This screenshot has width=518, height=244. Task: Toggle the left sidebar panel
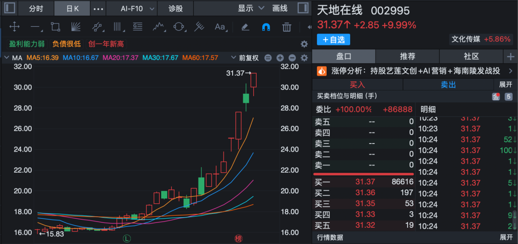coord(10,8)
